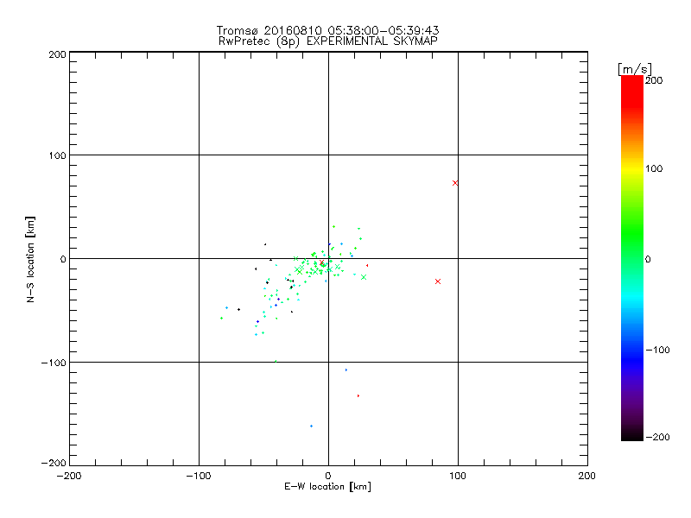The width and height of the screenshot is (691, 518).
Task: Select the red dot near -130 km N-S
Action: (358, 395)
